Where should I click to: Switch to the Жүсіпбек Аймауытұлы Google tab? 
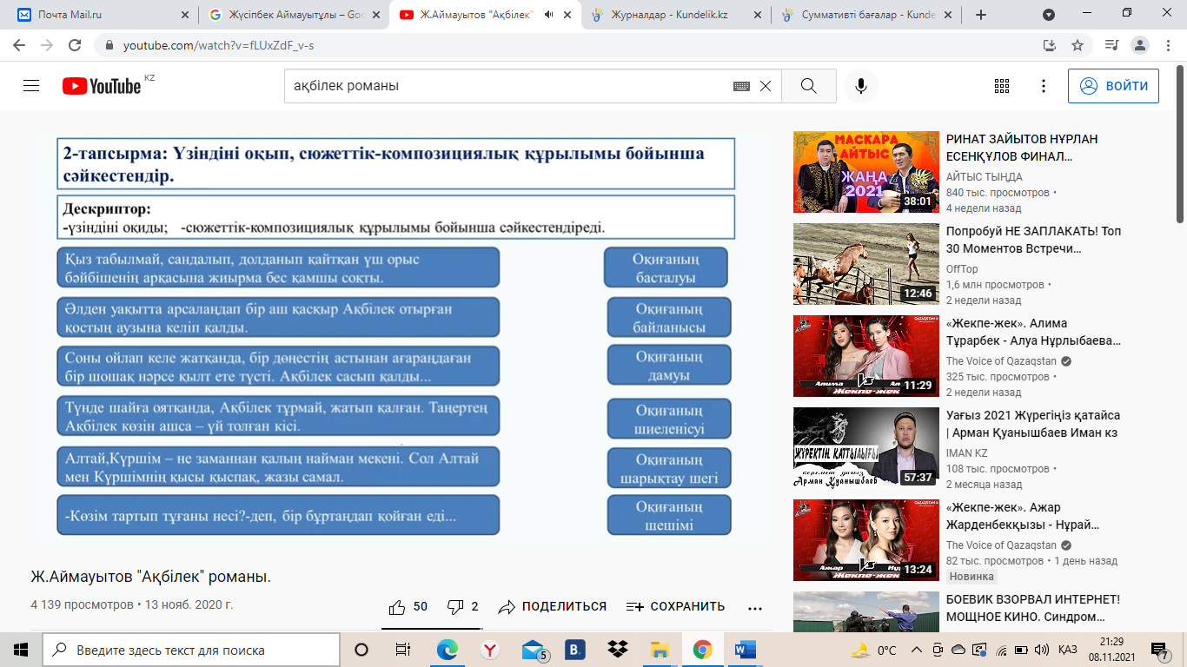click(295, 15)
